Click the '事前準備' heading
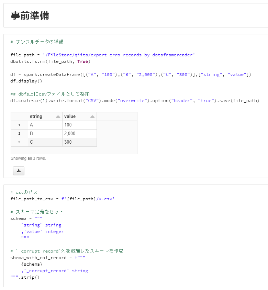268x290 pixels. click(x=30, y=15)
